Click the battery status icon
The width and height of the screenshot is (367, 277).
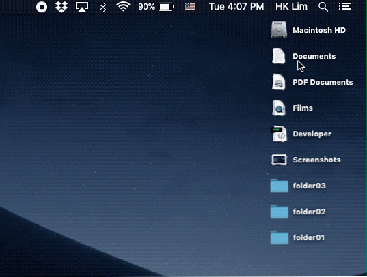166,7
